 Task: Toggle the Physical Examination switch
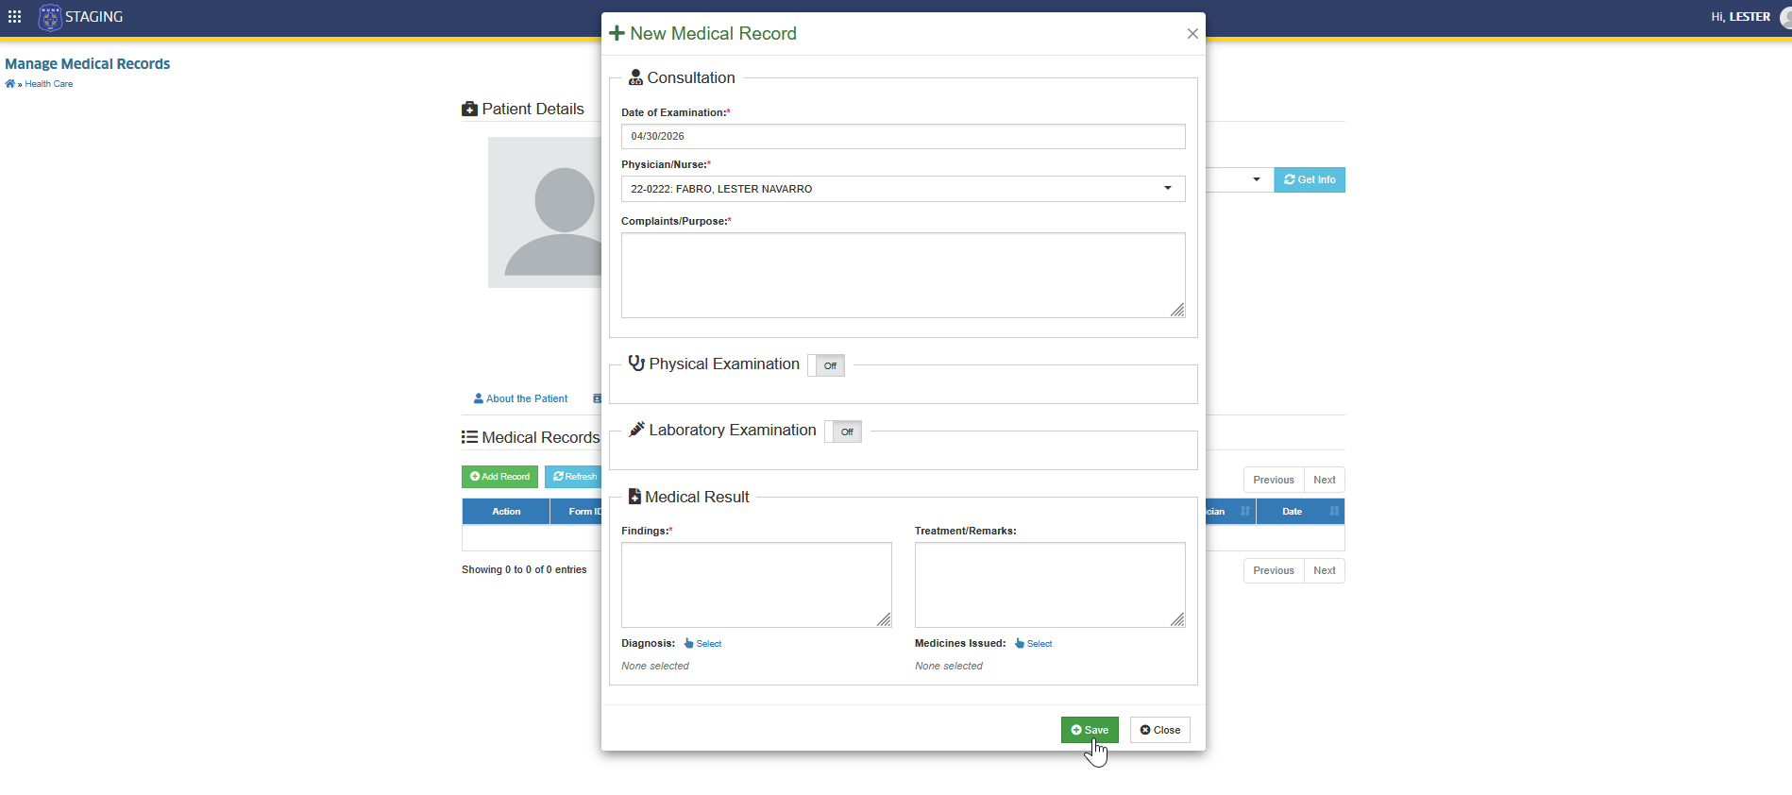(x=826, y=365)
